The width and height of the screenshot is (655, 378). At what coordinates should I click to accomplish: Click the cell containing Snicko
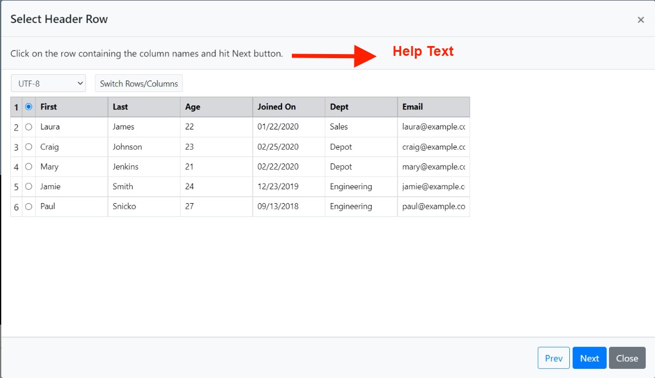tap(144, 207)
